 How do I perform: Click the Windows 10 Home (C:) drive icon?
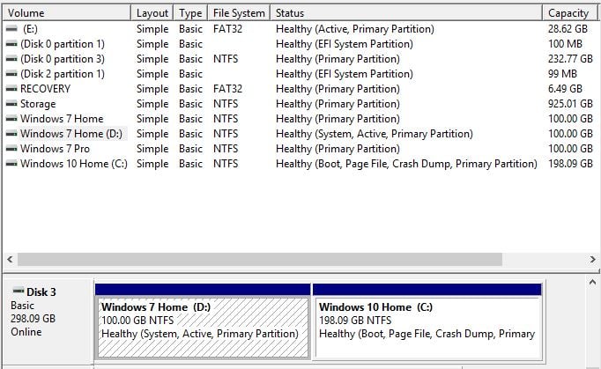11,164
